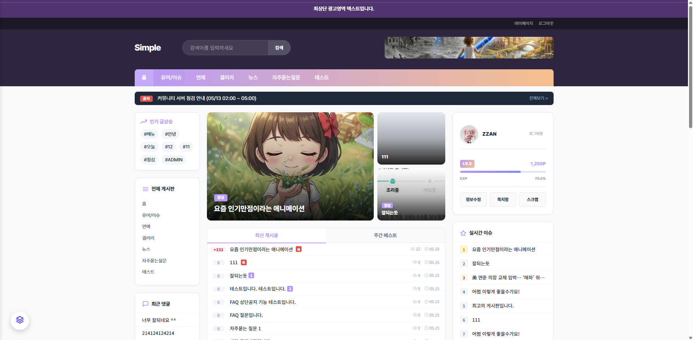Click 로그아웃 in the ZZAN profile card
Viewport: 693px width, 340px height.
point(536,134)
